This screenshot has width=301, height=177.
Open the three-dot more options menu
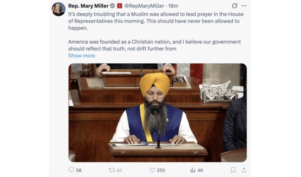click(x=244, y=6)
